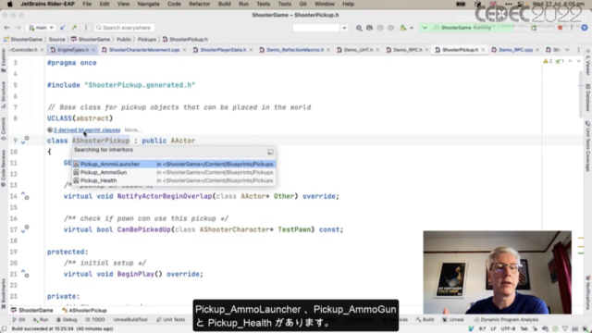Image resolution: width=592 pixels, height=333 pixels.
Task: Open the Apple menu
Action: coord(10,4)
